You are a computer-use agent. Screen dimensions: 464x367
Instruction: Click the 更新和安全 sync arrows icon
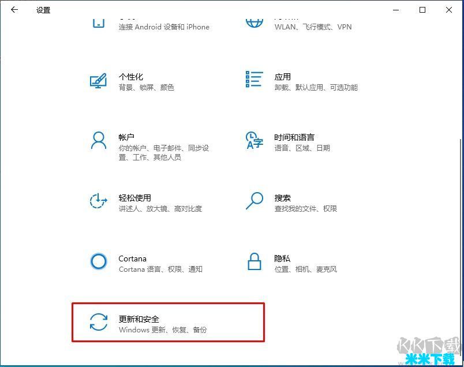[x=99, y=322]
